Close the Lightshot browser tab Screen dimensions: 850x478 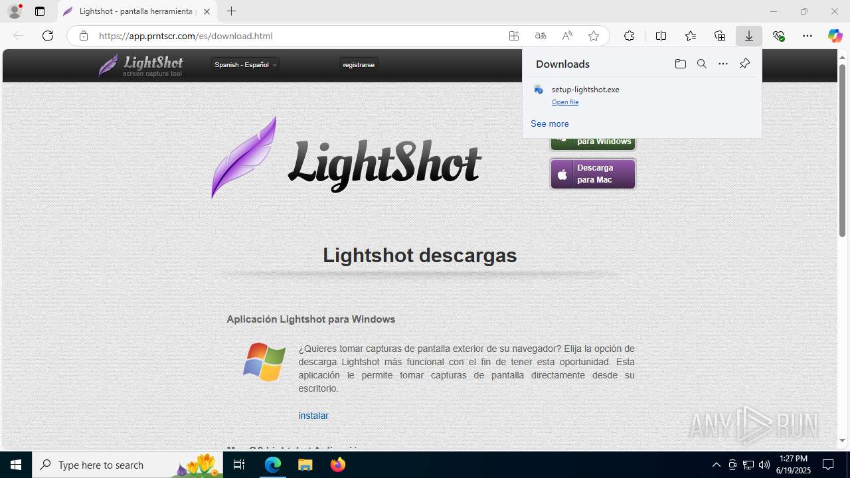click(x=207, y=11)
